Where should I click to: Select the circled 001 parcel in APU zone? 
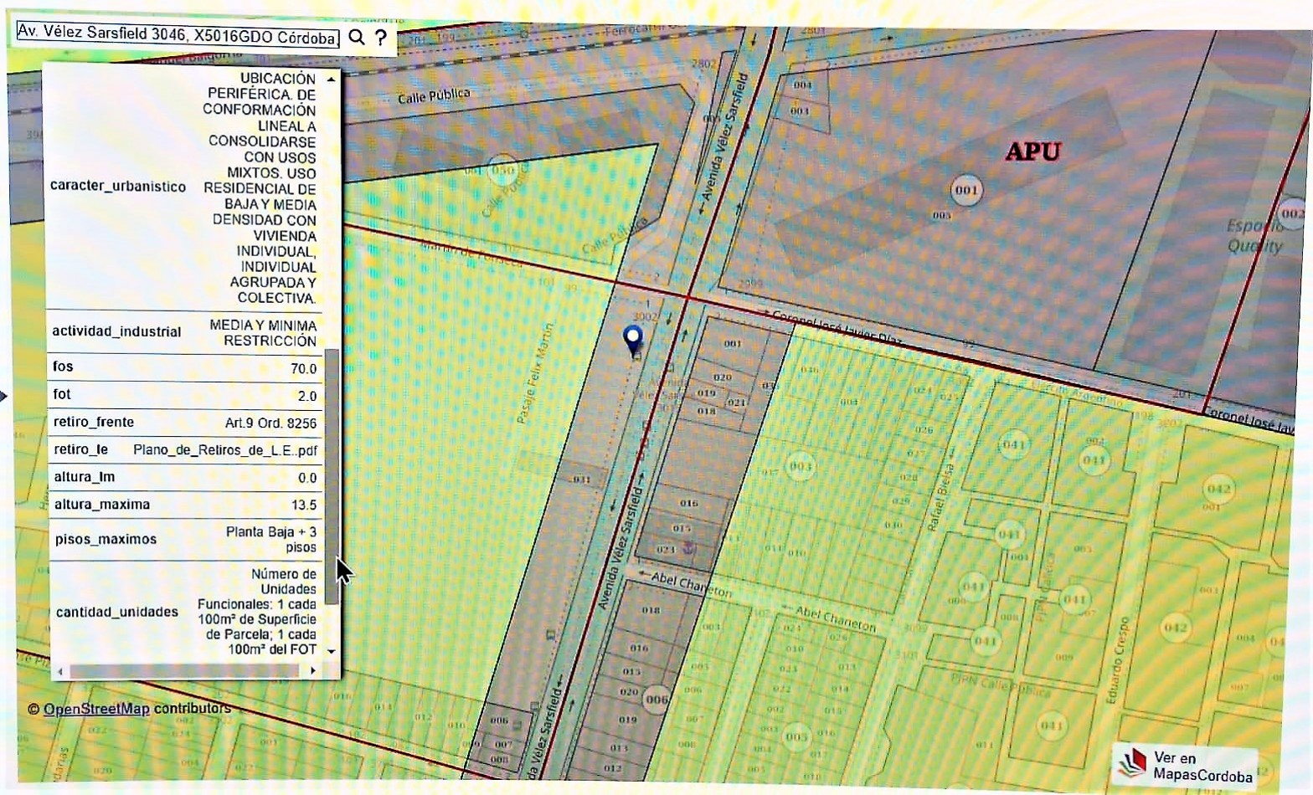tap(966, 190)
